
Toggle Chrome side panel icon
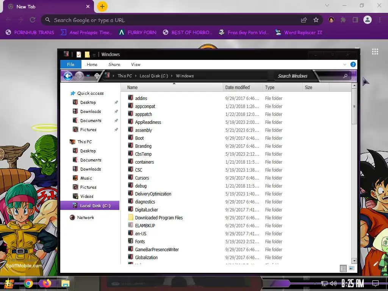click(x=355, y=20)
